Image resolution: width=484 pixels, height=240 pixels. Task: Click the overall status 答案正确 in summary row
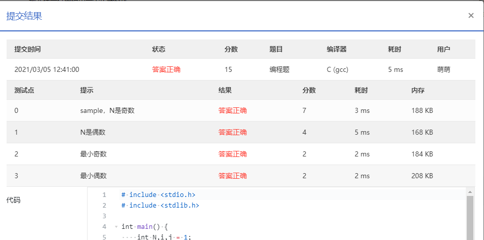coord(166,69)
